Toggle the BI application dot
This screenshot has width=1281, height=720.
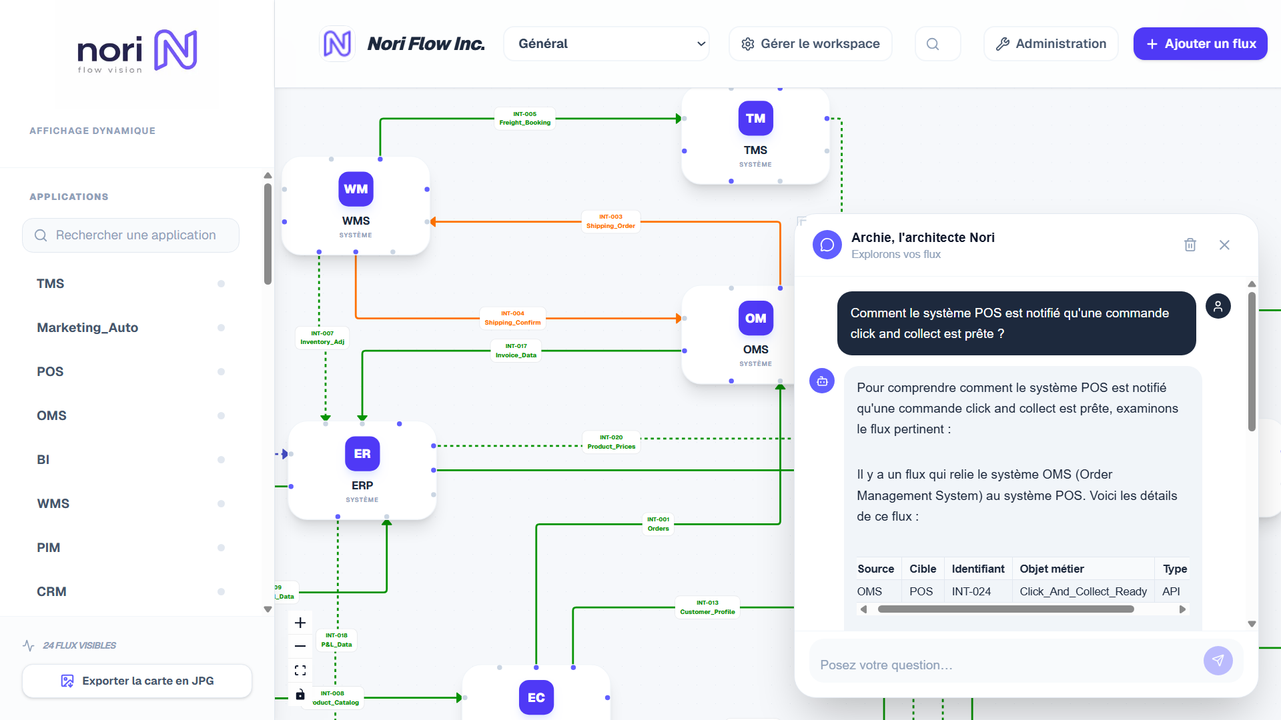coord(221,460)
